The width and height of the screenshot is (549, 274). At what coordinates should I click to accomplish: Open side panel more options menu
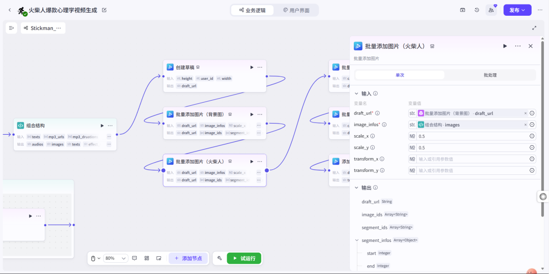518,46
